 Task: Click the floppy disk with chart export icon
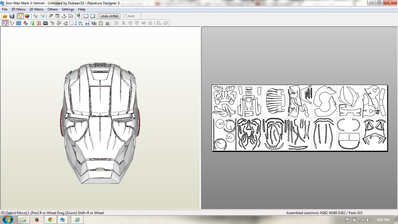[x=94, y=23]
